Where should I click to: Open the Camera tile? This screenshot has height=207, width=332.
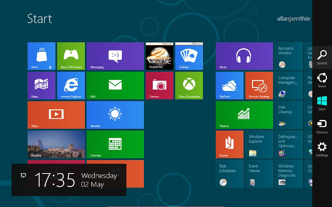tap(159, 85)
